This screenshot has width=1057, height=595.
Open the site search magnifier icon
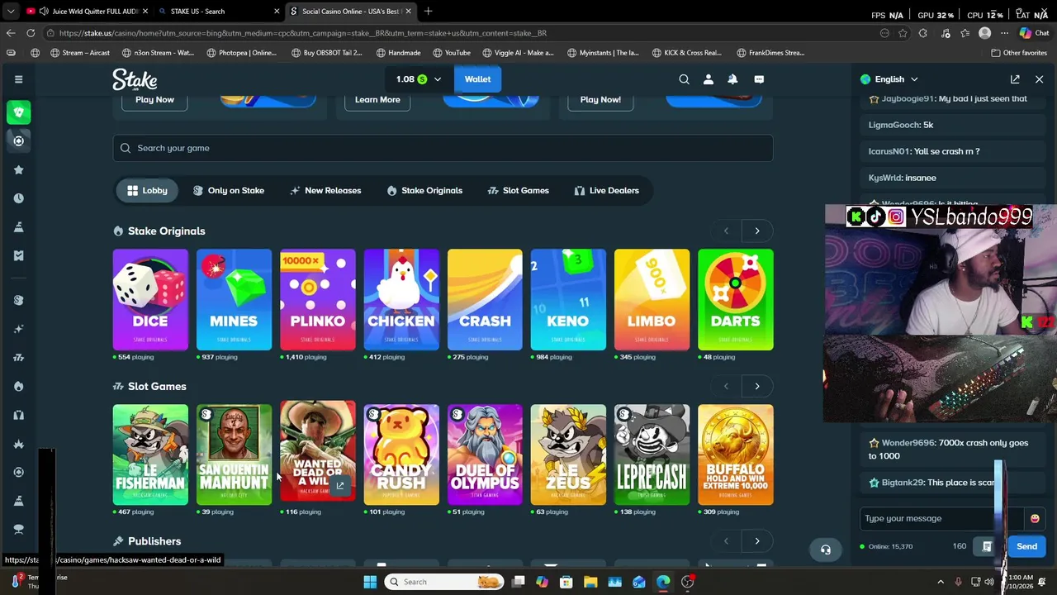pos(684,79)
